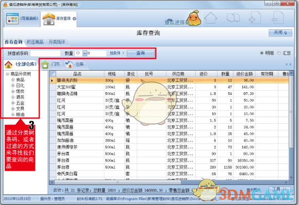This screenshot has height=205, width=299.
Task: Click the 301080.00 amount cell
Action: click(244, 167)
